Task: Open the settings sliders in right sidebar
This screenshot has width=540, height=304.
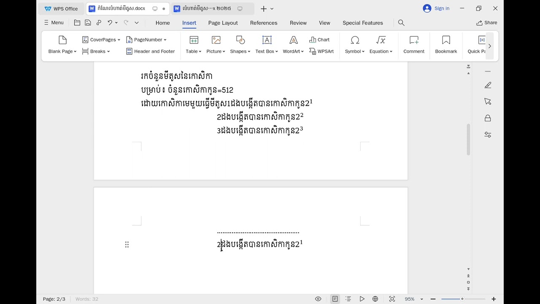Action: coord(488,135)
